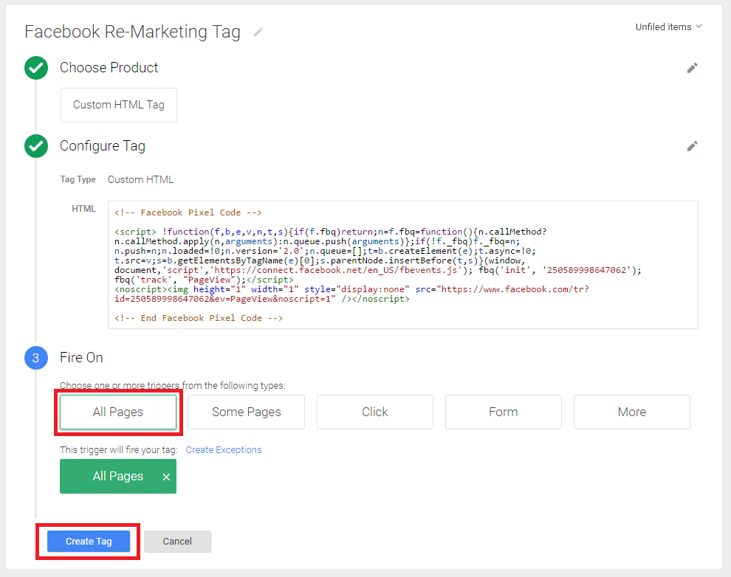
Task: Cancel the tag creation
Action: point(177,541)
